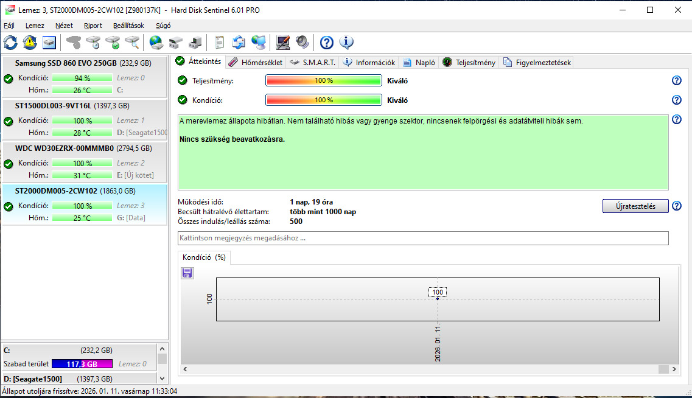The image size is (692, 398).
Task: Select the WDC WD30EZRX-00MMMB0 disk
Action: tap(84, 161)
